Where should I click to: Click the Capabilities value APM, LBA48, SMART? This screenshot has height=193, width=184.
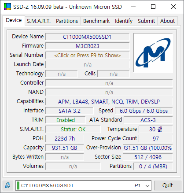(109, 102)
